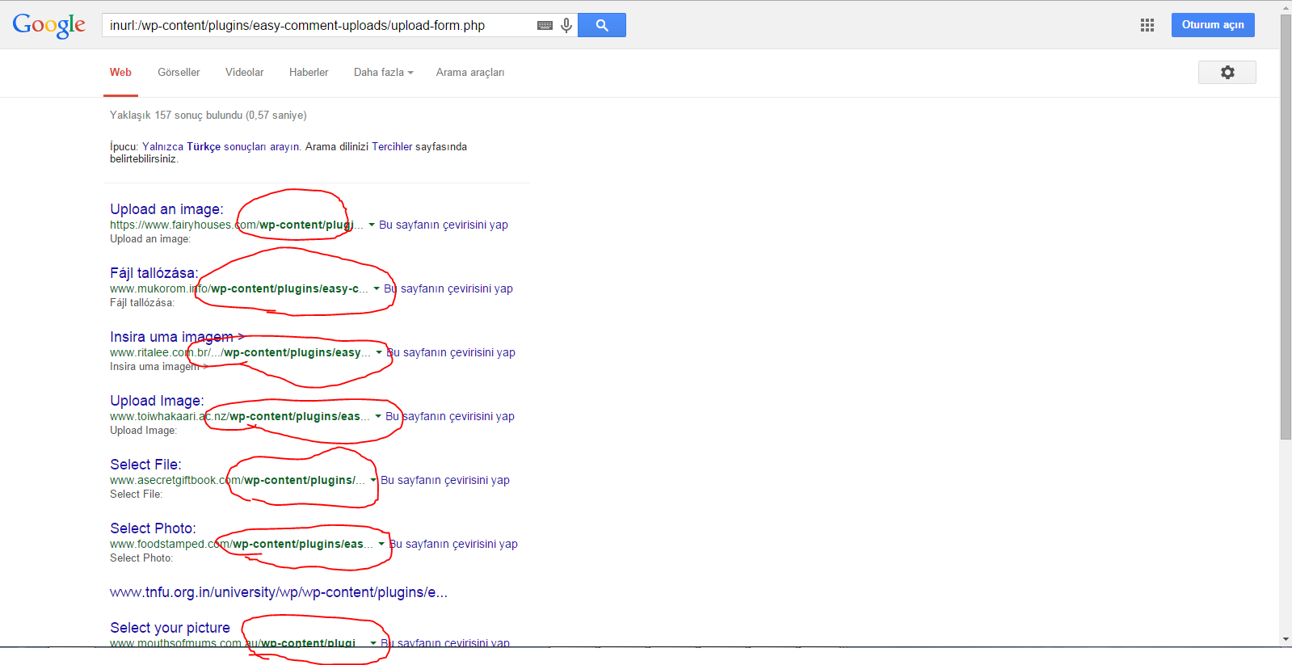The height and width of the screenshot is (665, 1292).
Task: Open the 'Select Photo:' result
Action: (153, 528)
